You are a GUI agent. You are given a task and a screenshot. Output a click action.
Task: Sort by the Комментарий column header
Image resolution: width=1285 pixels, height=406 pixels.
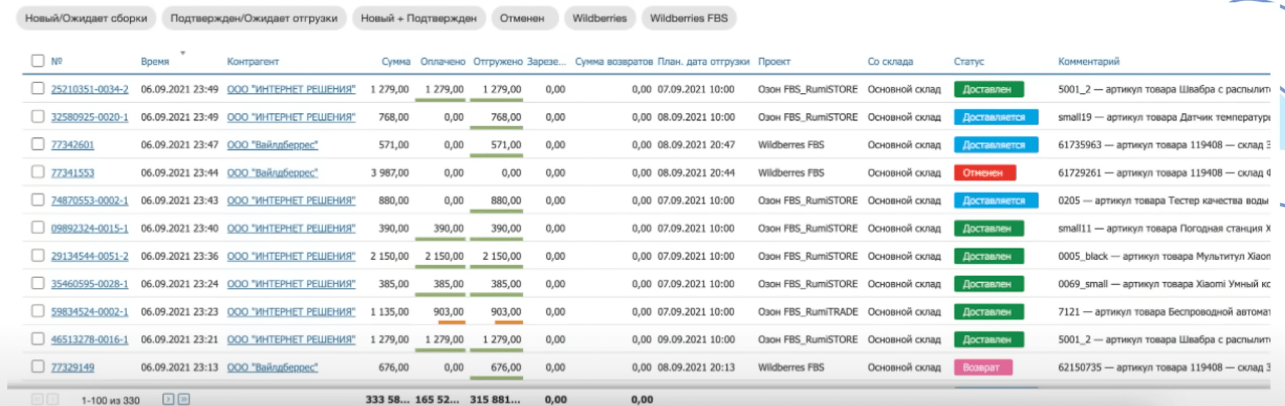(x=1088, y=62)
